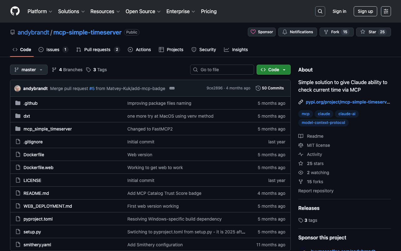Click the Go to file field
This screenshot has height=251, width=401.
pyautogui.click(x=222, y=70)
